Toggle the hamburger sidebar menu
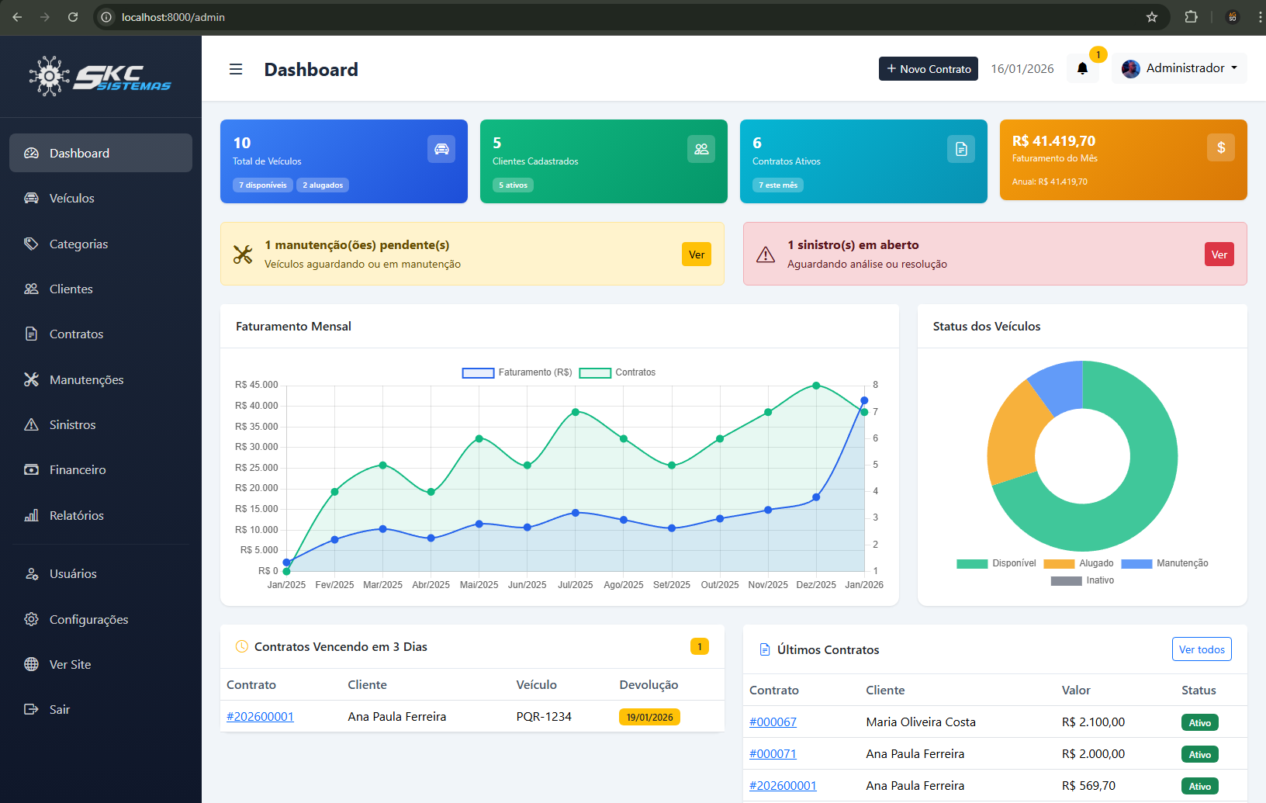The height and width of the screenshot is (803, 1266). coord(236,70)
